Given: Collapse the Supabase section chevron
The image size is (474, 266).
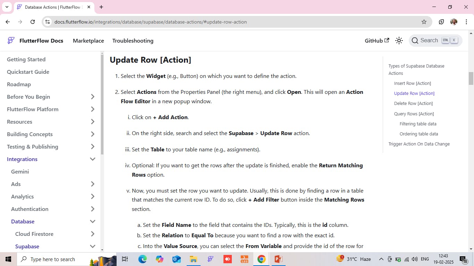Looking at the screenshot, I should click(x=93, y=246).
